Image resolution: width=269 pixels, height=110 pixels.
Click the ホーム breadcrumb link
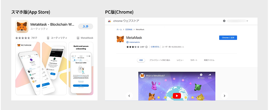(x=119, y=29)
